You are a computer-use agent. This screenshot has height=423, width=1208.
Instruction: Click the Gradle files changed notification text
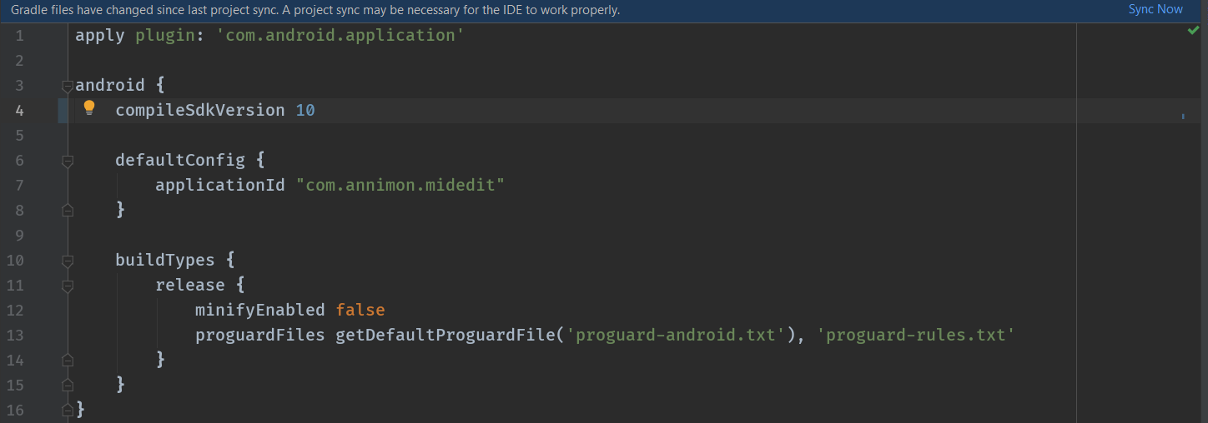315,10
